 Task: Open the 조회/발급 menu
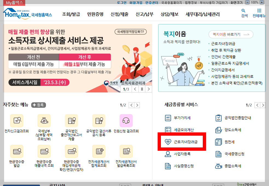(70, 14)
